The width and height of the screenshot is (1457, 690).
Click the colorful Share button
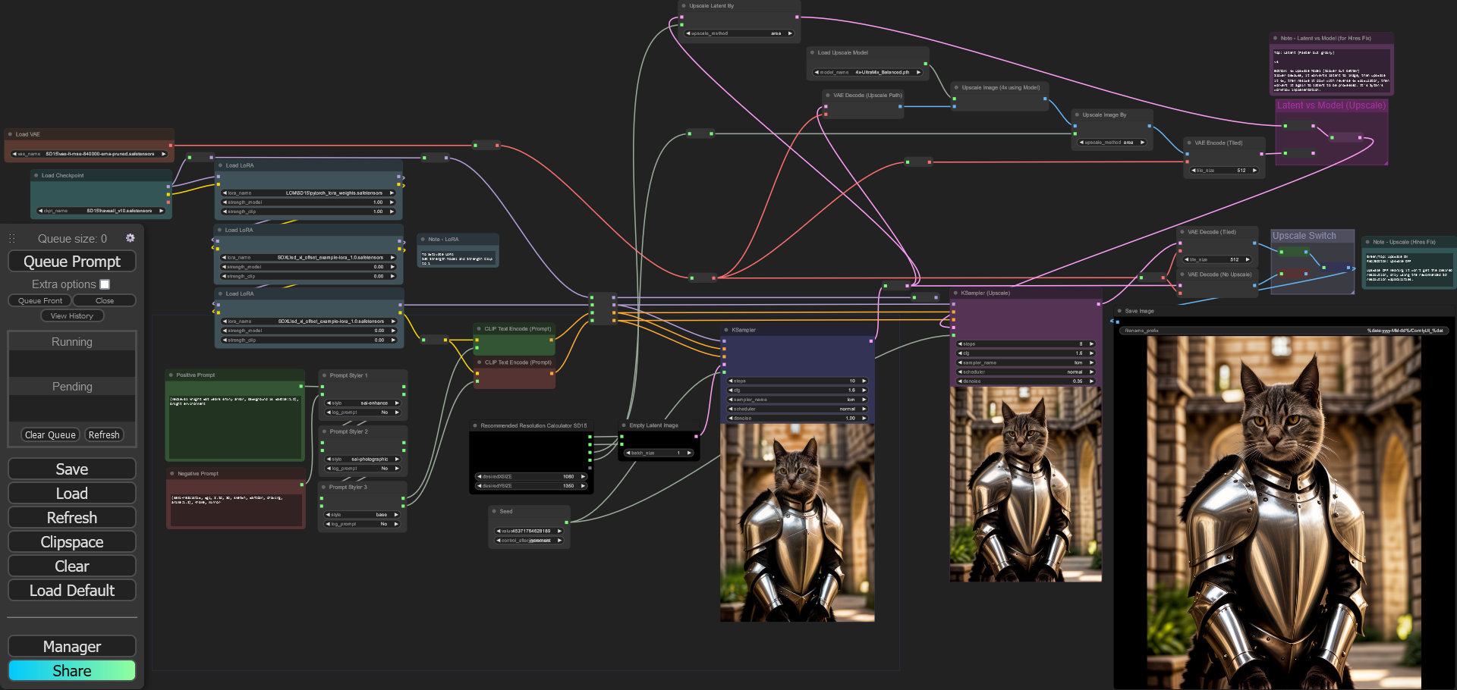72,670
